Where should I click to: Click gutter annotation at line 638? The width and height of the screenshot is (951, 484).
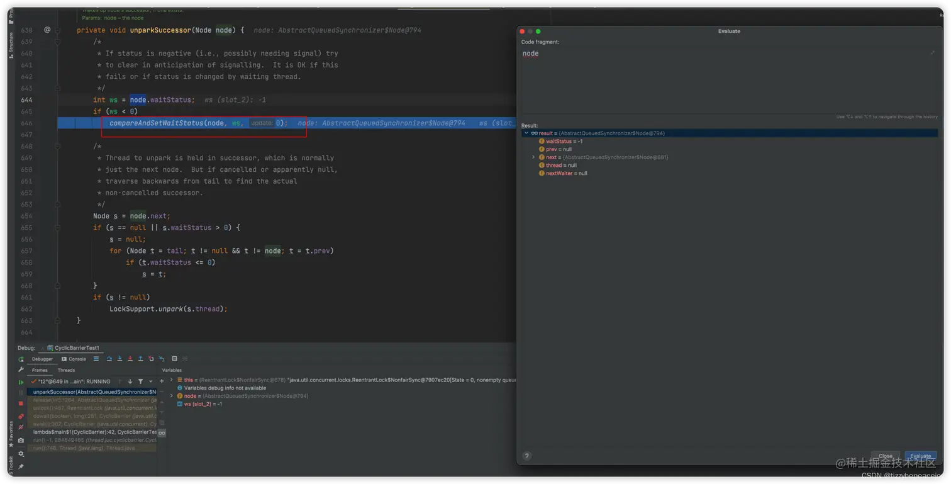point(47,30)
